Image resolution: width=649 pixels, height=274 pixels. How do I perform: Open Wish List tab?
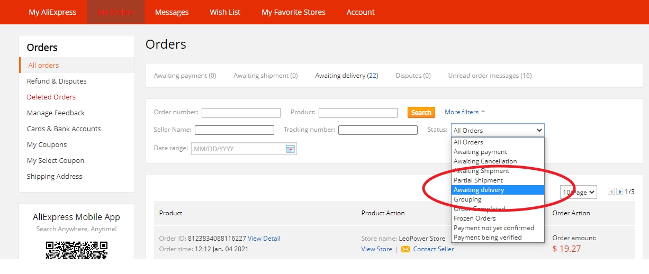[x=225, y=12]
